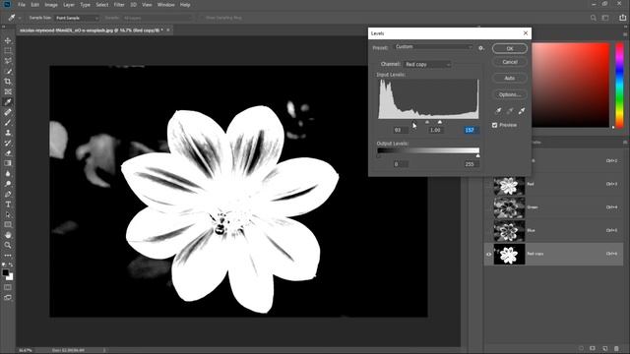Open the Layer menu
The width and height of the screenshot is (630, 354).
69,5
